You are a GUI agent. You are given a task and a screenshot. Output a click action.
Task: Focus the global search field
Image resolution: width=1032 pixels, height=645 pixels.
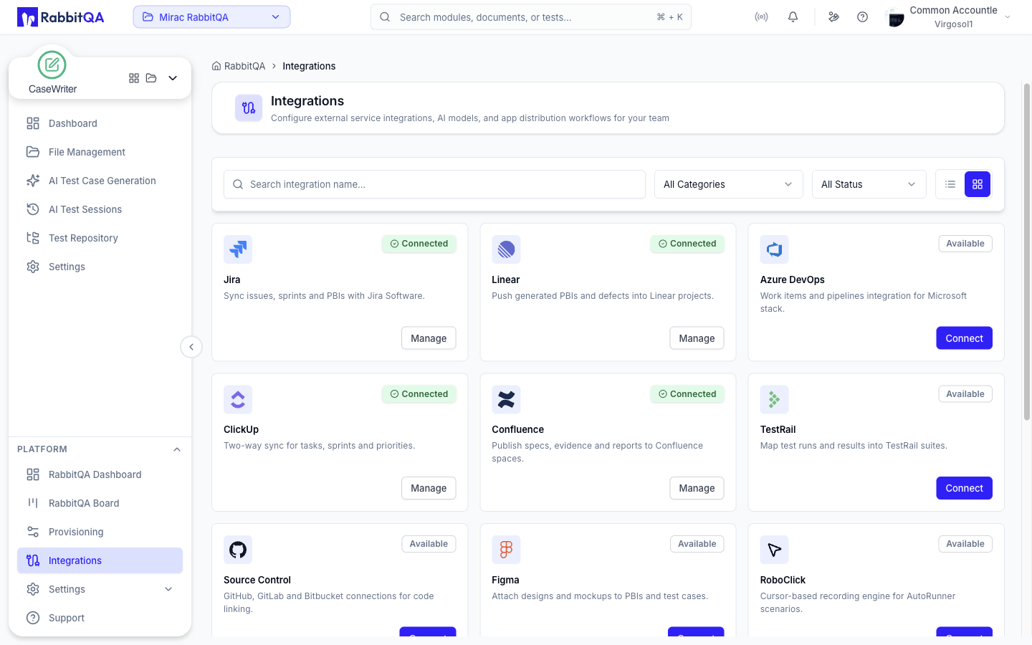click(531, 17)
